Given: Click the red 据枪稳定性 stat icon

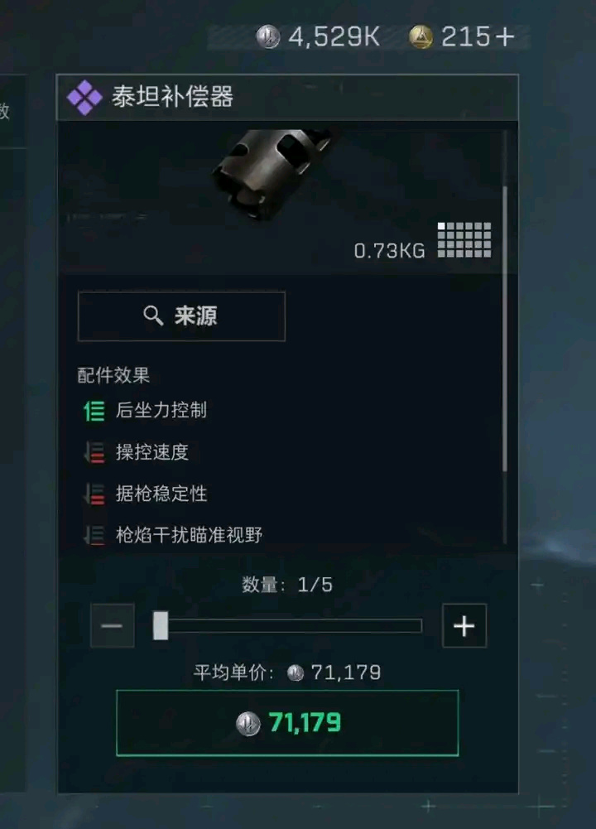Looking at the screenshot, I should pyautogui.click(x=94, y=494).
